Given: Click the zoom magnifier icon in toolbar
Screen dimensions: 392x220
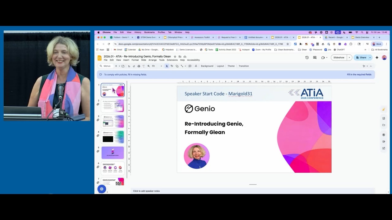Looking at the screenshot, I should coord(149,66).
